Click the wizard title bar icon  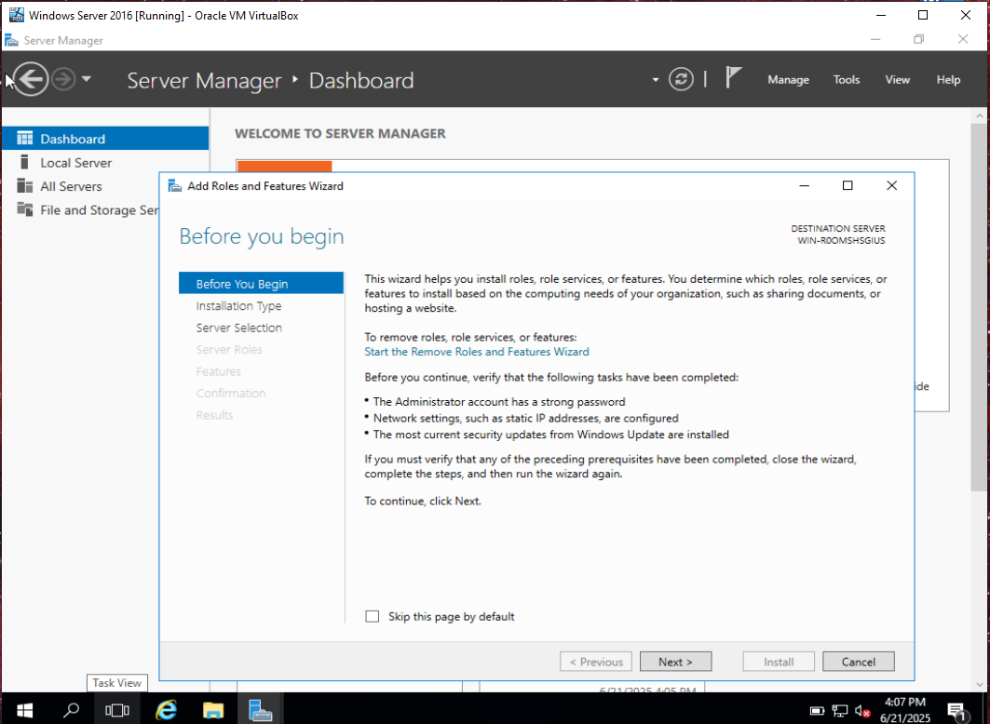click(175, 185)
